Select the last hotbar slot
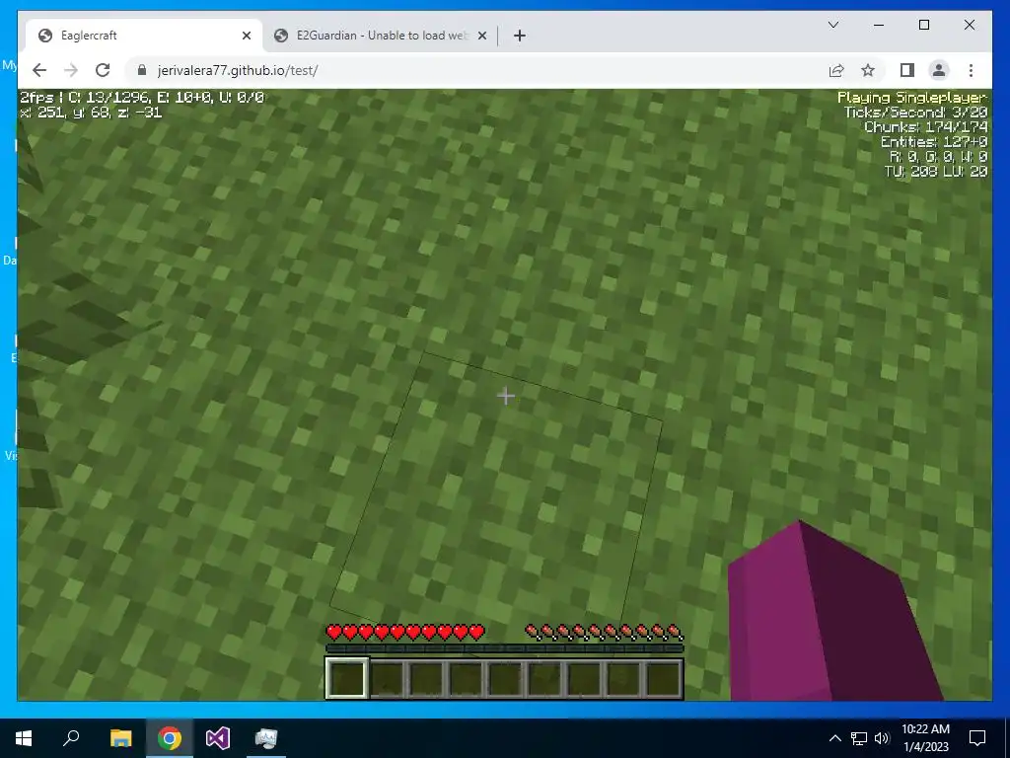Screen dimensions: 1010x758 [662, 678]
